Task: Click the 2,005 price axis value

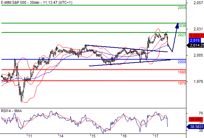Action: click(198, 55)
